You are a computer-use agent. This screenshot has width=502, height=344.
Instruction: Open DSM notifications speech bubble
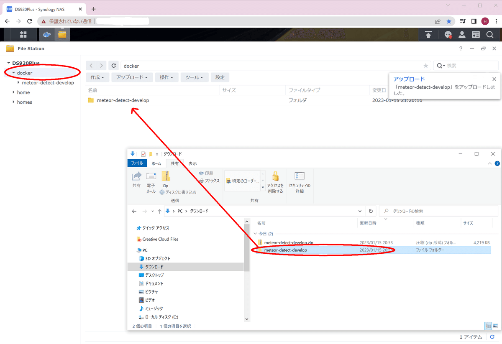tap(448, 35)
